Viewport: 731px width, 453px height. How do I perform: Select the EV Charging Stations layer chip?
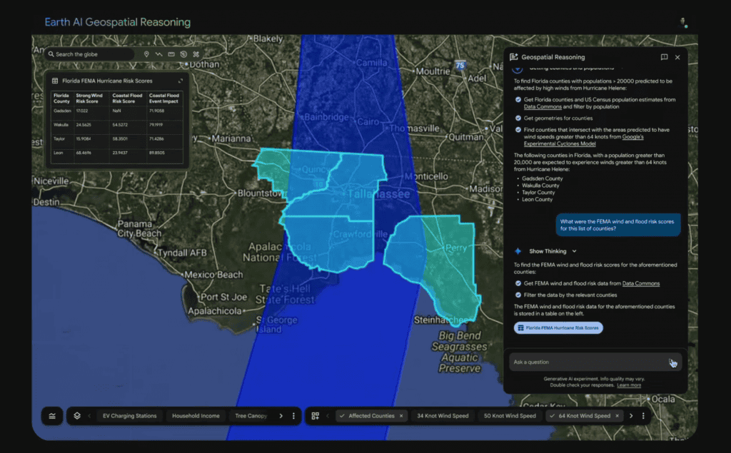click(129, 416)
